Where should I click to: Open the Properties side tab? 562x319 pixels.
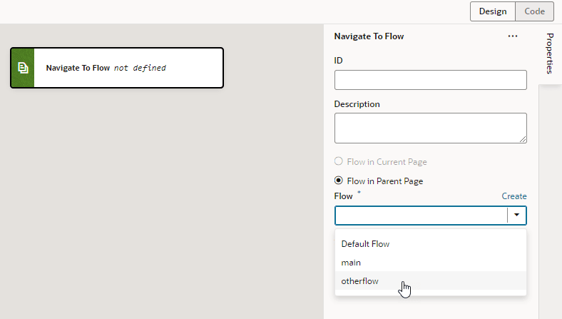coord(549,54)
